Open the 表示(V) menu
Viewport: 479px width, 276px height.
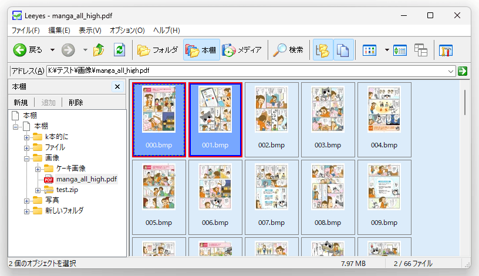point(90,31)
